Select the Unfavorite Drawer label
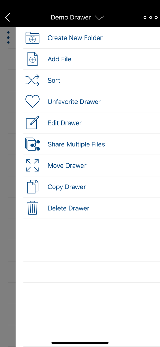The width and height of the screenshot is (160, 347). pos(74,102)
